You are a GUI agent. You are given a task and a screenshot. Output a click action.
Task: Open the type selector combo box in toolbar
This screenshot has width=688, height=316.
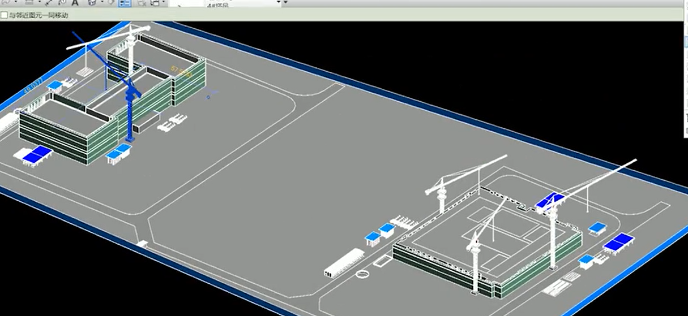point(245,3)
